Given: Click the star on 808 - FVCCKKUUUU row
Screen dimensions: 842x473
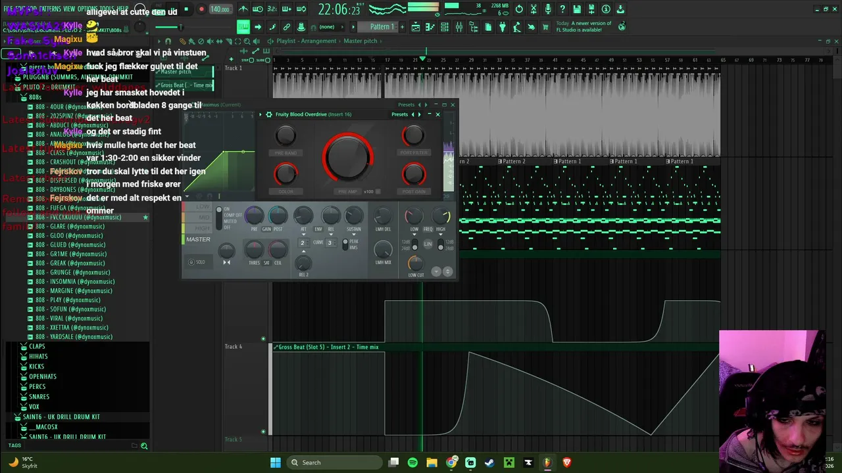Looking at the screenshot, I should pos(145,217).
